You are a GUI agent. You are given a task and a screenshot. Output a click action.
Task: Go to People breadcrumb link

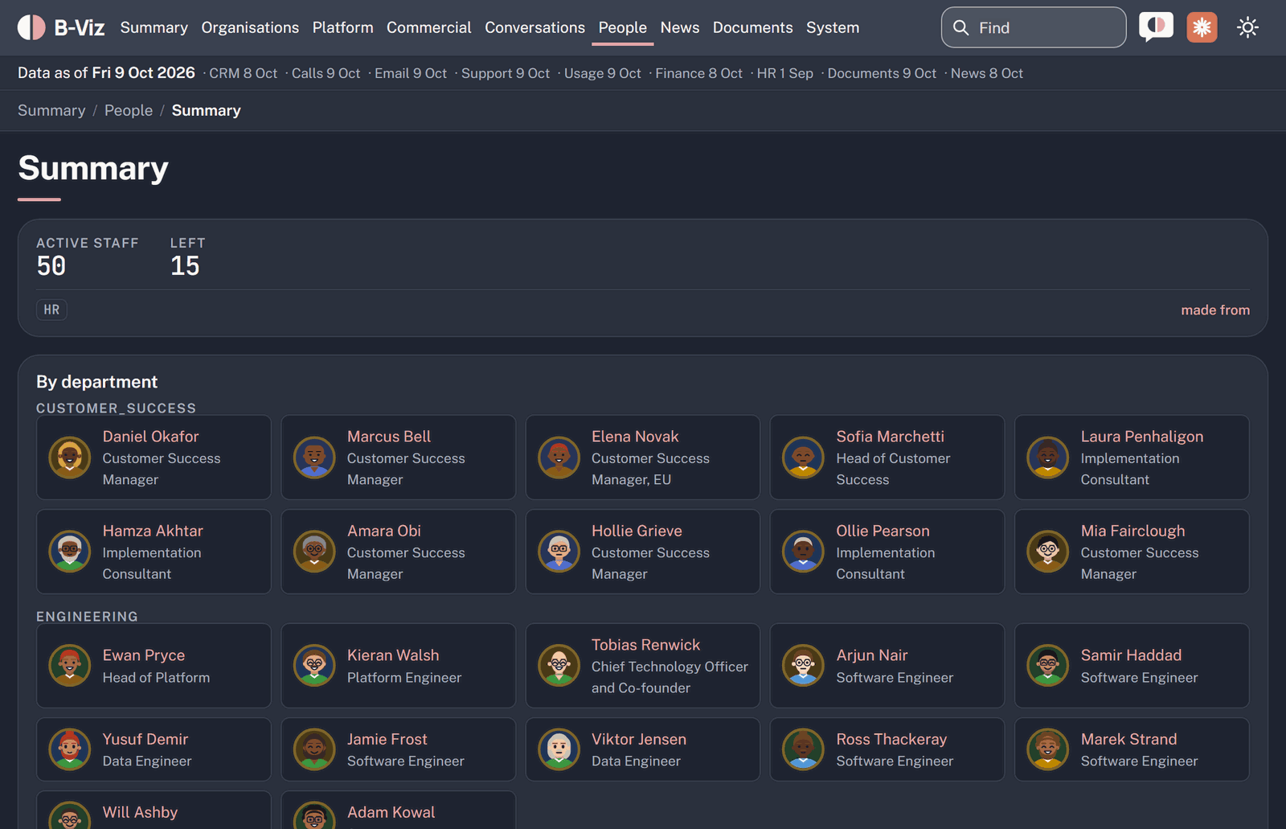pos(129,110)
